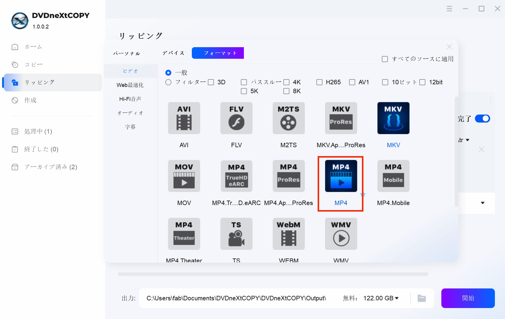Enable the パススルー checkbox

244,82
